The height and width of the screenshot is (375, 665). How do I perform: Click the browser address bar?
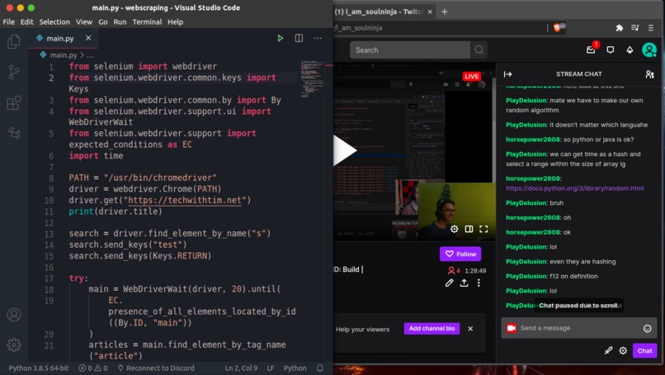tap(440, 28)
